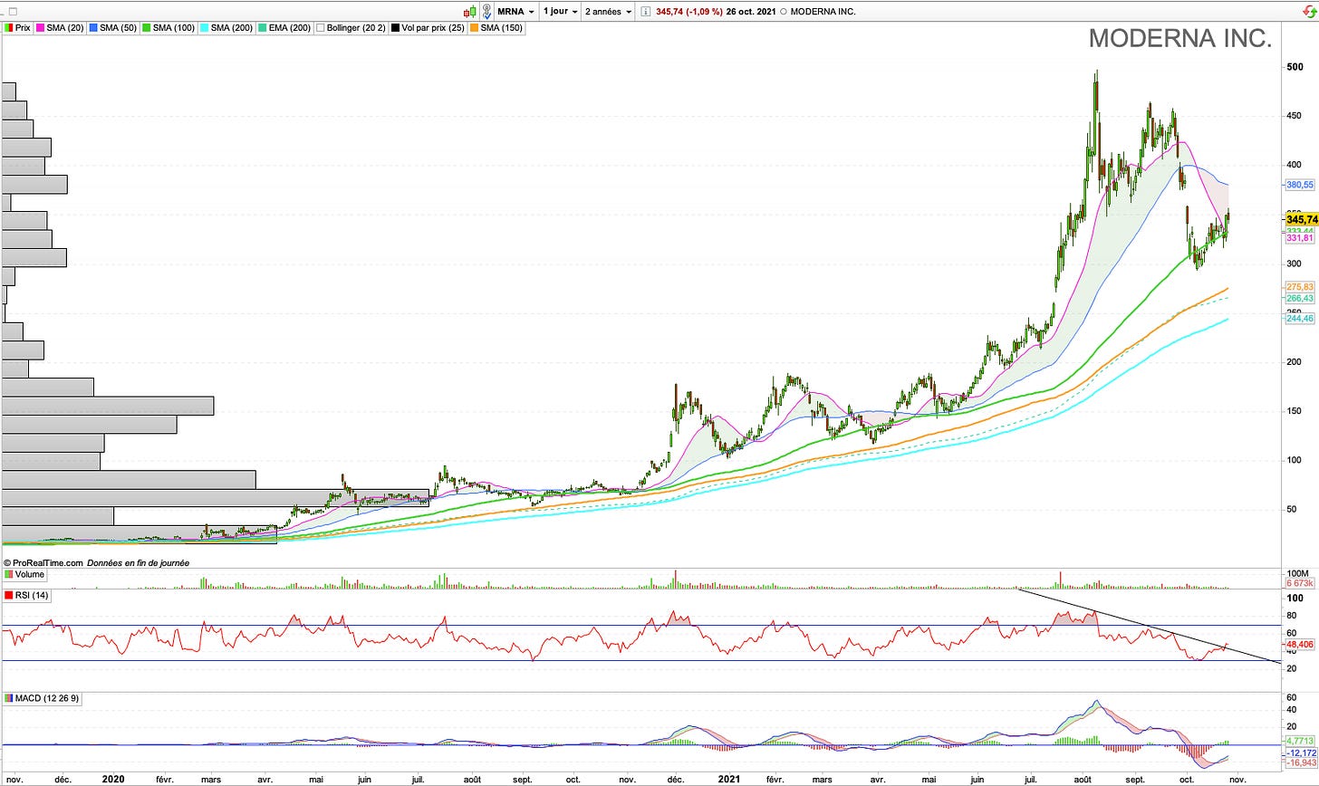The height and width of the screenshot is (786, 1319).
Task: Open the Prix indicator label settings
Action: click(x=17, y=28)
